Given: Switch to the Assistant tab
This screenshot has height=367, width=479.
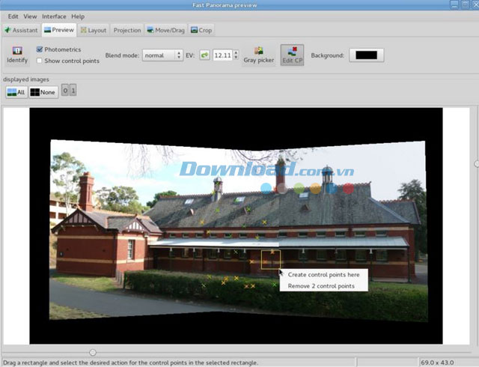Looking at the screenshot, I should [21, 30].
